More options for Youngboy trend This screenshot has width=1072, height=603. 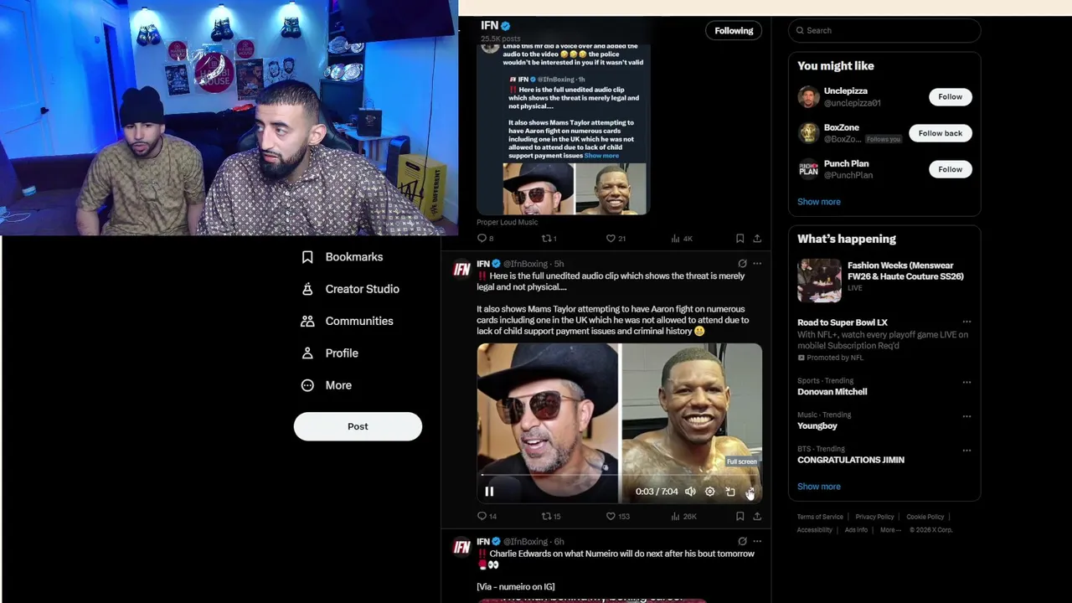coord(966,416)
